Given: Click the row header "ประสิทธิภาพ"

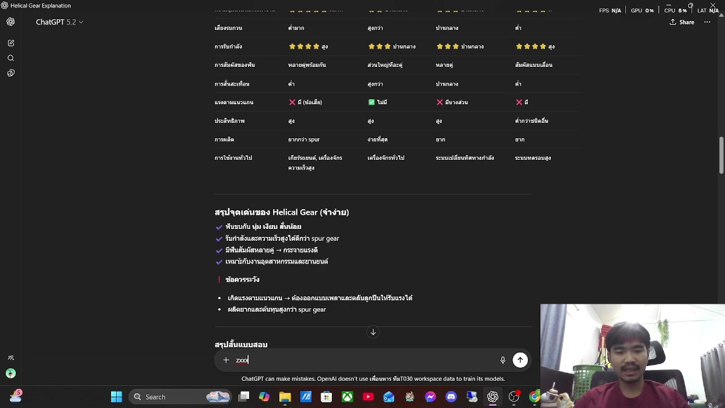Looking at the screenshot, I should (229, 121).
